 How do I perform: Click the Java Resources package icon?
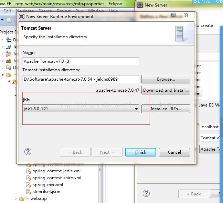[x=9, y=53]
